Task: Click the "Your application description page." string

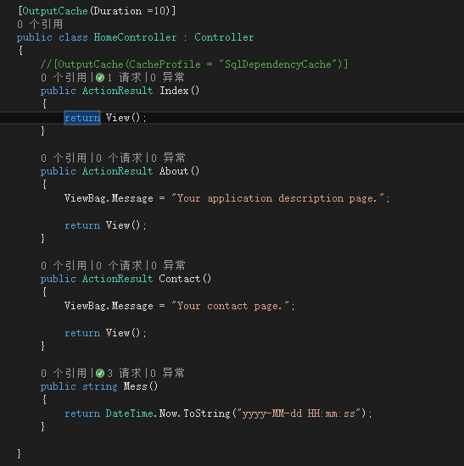Action: point(278,198)
